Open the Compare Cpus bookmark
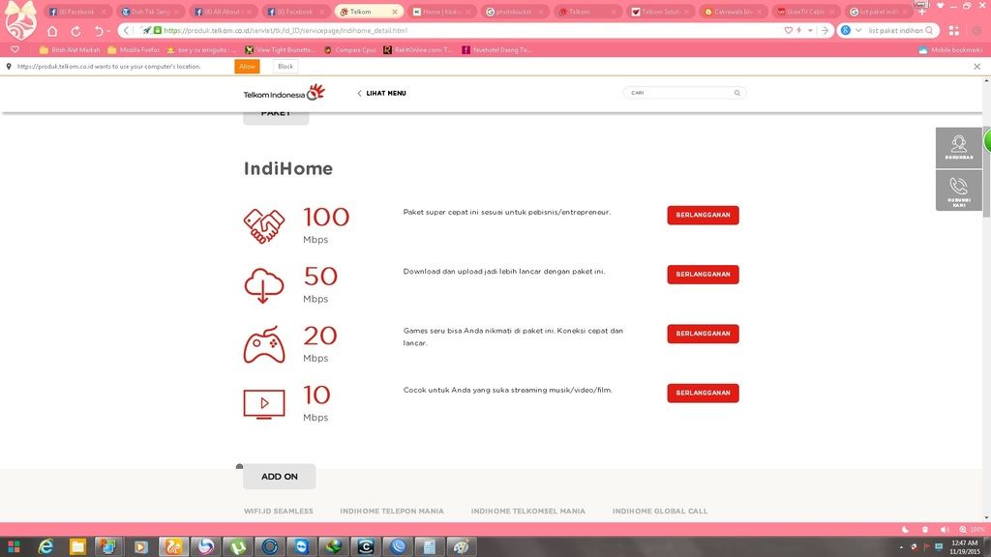Image resolution: width=991 pixels, height=557 pixels. click(x=349, y=50)
